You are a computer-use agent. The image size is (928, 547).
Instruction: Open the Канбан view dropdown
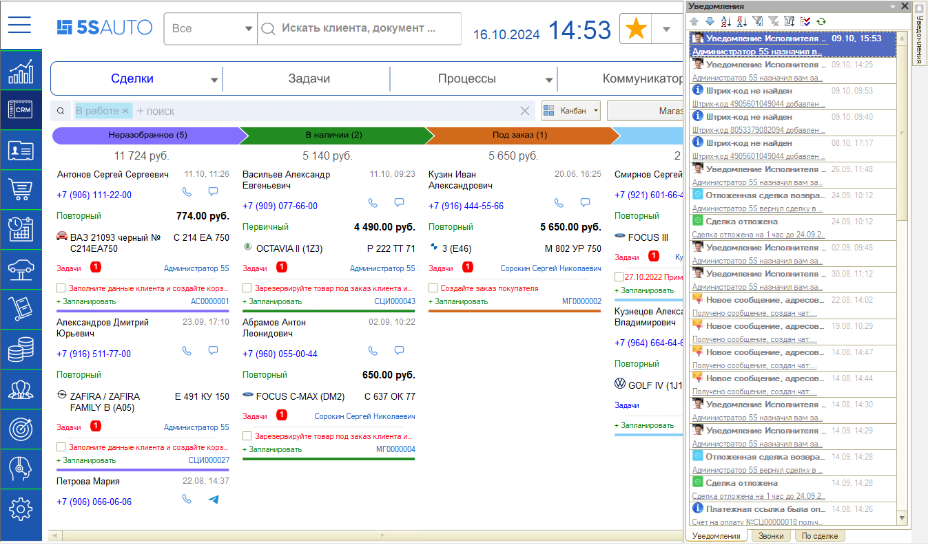point(595,111)
